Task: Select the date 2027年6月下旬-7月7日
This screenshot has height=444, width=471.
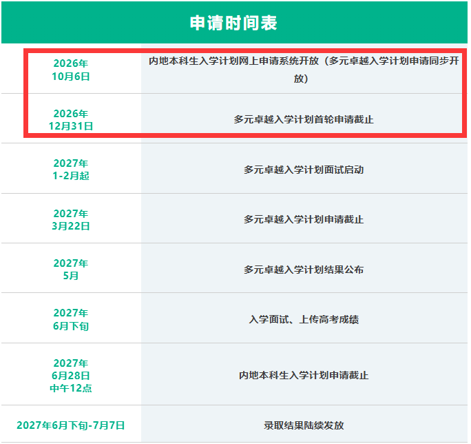Action: pos(71,425)
